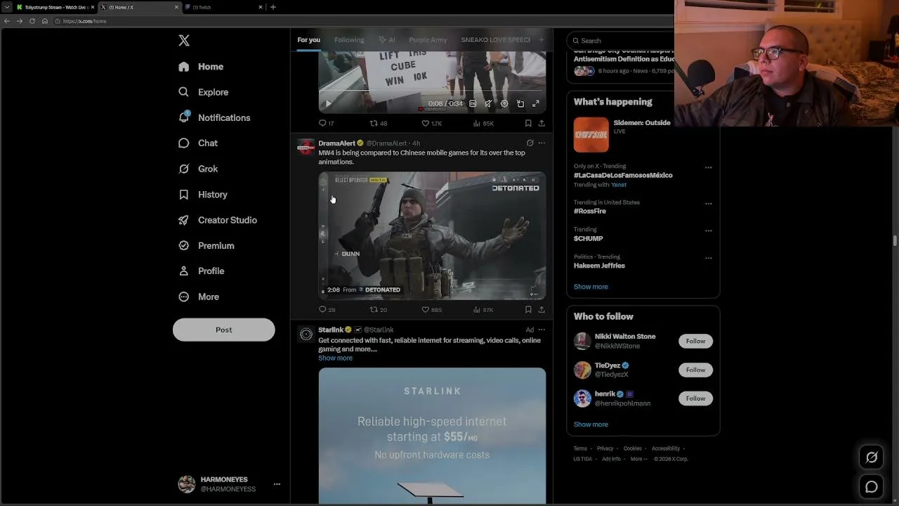The image size is (899, 506).
Task: Show more accounts under Who to follow
Action: [591, 424]
